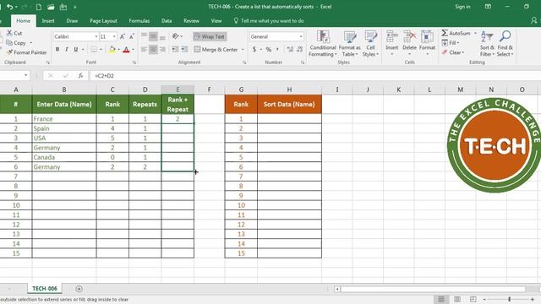Toggle Middle Align vertical alignment
Screen dimensions: 541x304
[153, 36]
